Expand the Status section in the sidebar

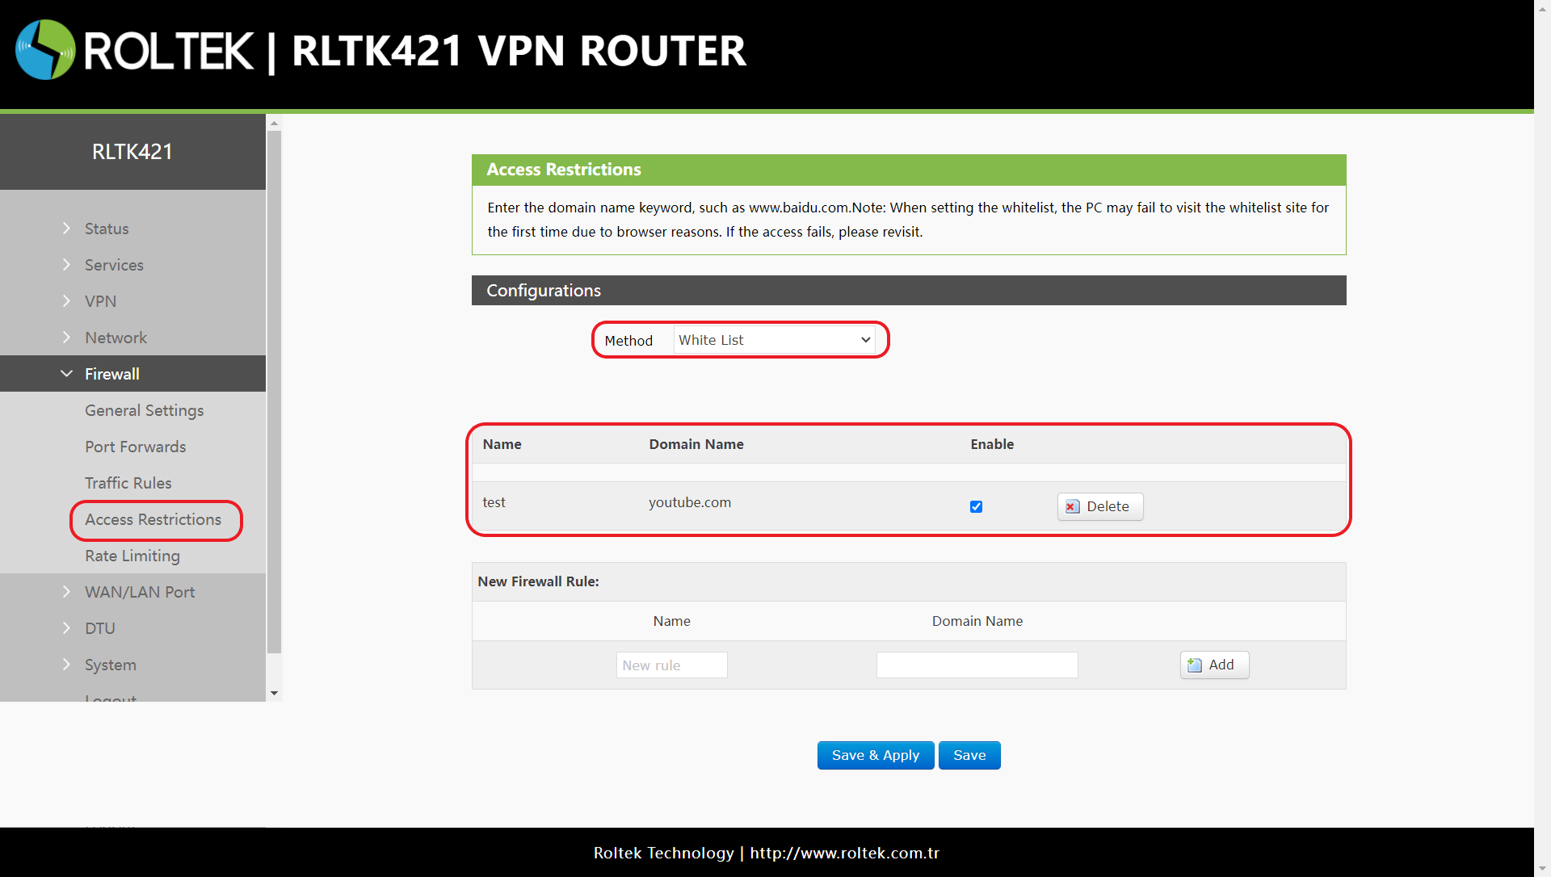107,229
